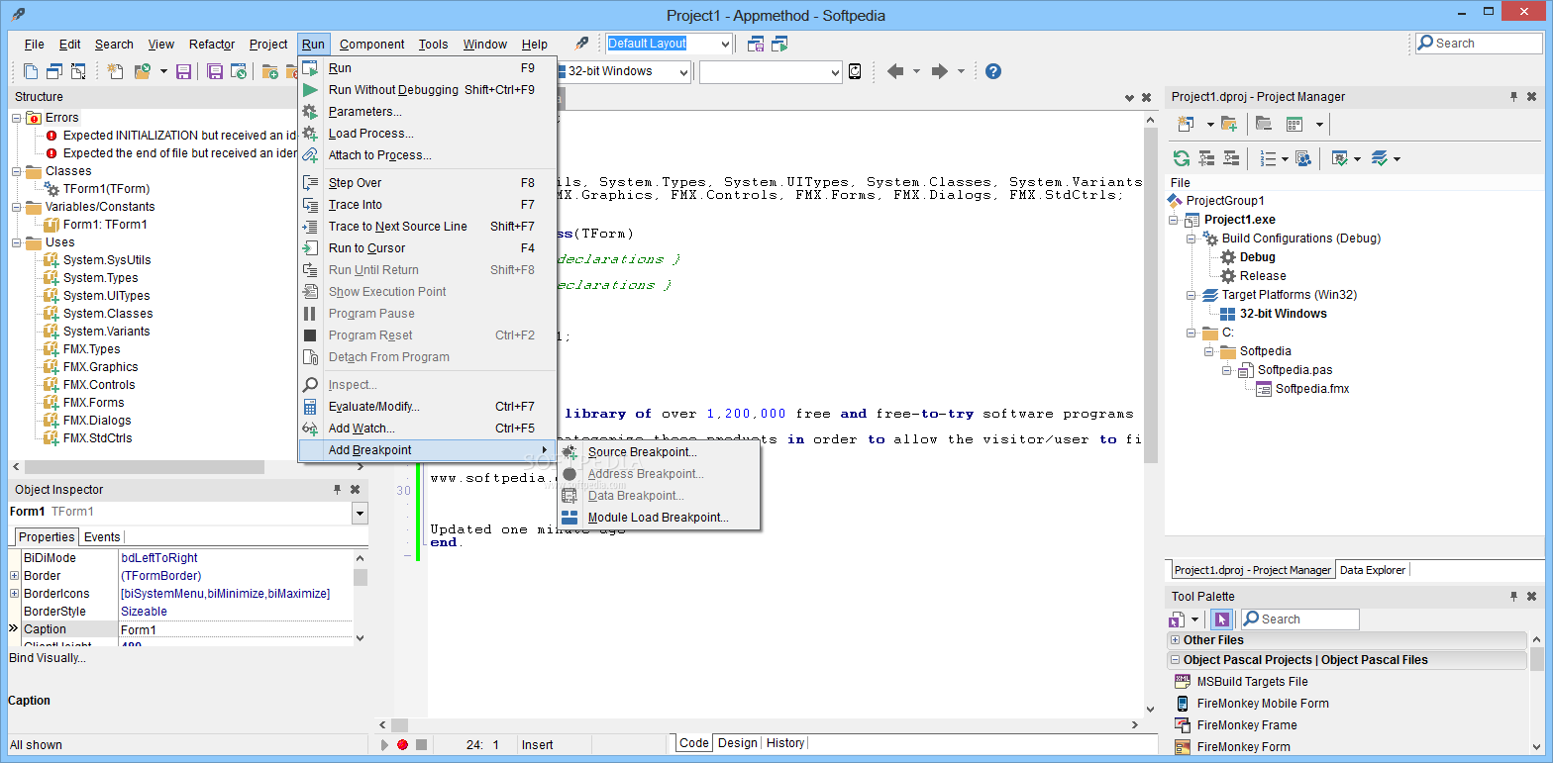Click the Save Desktop layout icon
This screenshot has height=763, width=1553.
pos(757,44)
